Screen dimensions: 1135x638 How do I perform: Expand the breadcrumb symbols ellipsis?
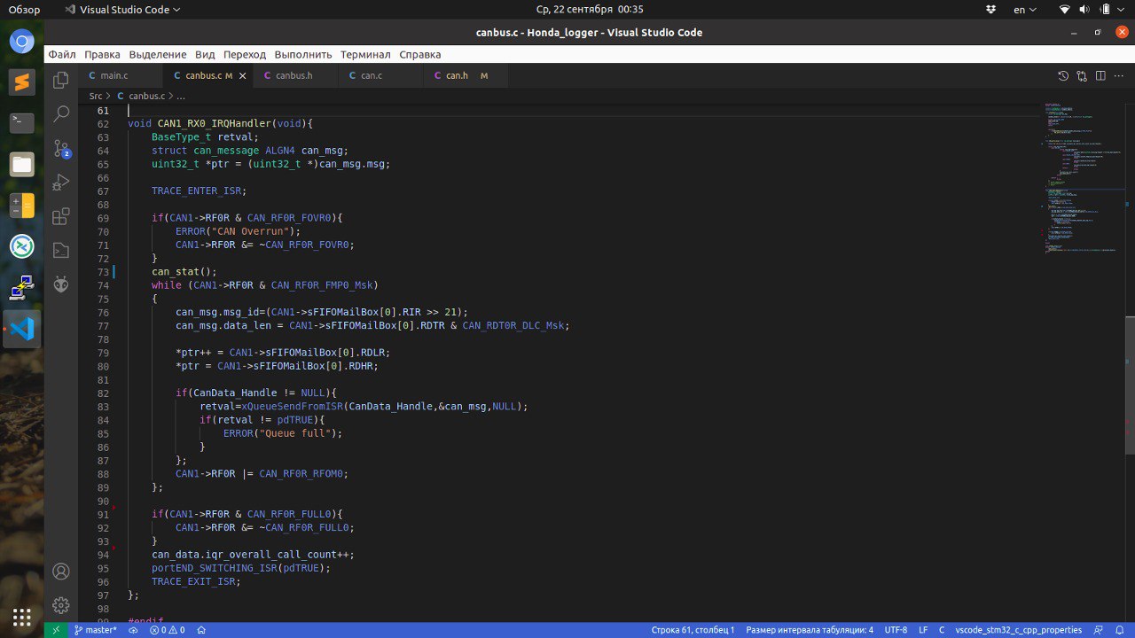180,96
